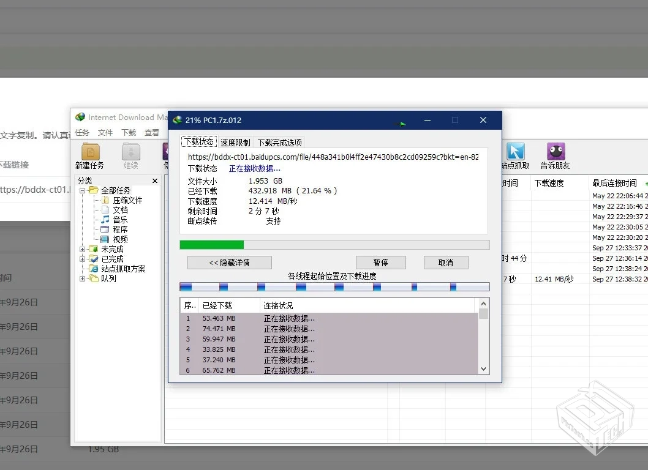Open the 任务 menu
Screen dimensions: 648x470
click(x=82, y=133)
